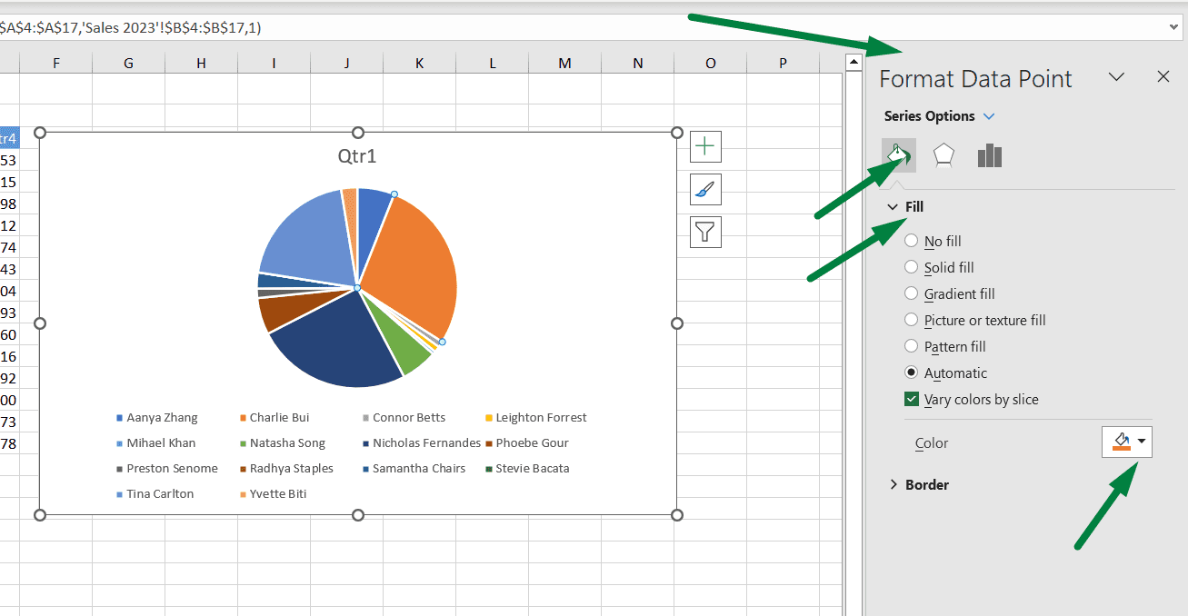Screen dimensions: 1188x616
Task: Open the Series Options dropdown chevron
Action: tap(990, 115)
